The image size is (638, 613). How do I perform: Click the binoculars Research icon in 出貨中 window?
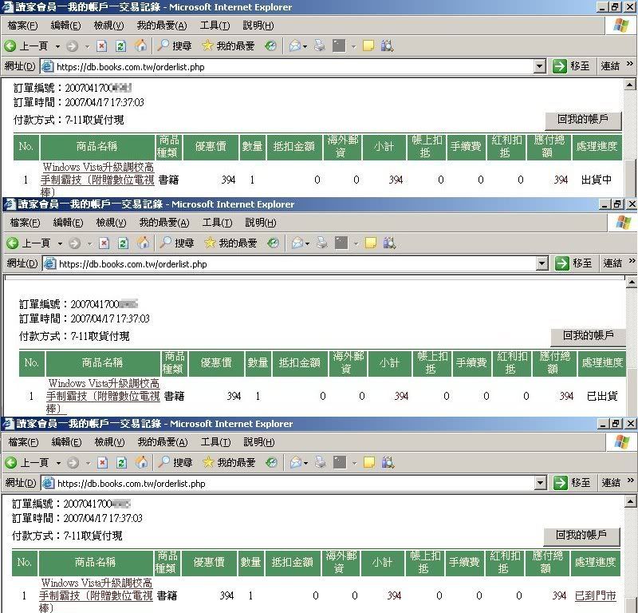[x=387, y=46]
